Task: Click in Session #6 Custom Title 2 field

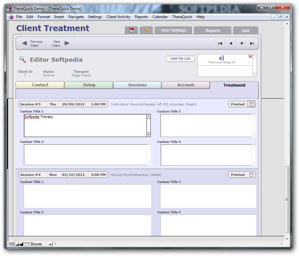Action: click(87, 225)
